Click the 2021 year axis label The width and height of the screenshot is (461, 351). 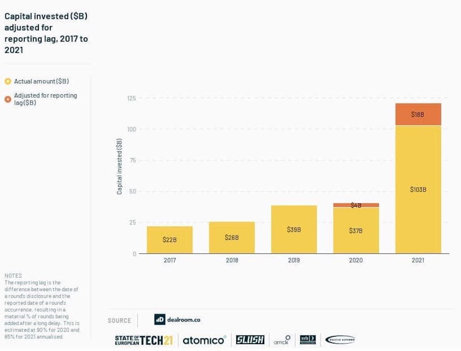tap(418, 260)
